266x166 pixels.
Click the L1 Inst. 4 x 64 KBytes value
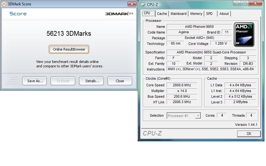click(x=240, y=91)
